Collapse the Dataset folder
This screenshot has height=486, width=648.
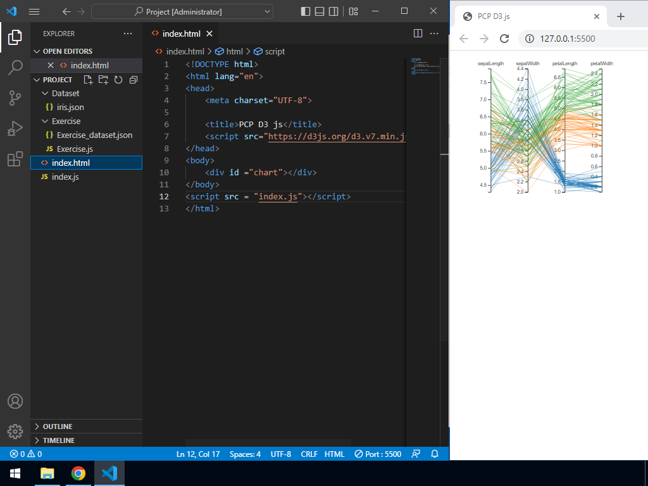pos(65,93)
